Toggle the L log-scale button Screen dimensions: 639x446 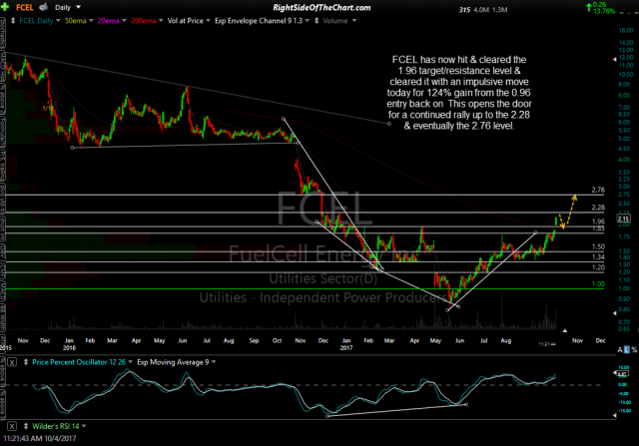(x=627, y=350)
